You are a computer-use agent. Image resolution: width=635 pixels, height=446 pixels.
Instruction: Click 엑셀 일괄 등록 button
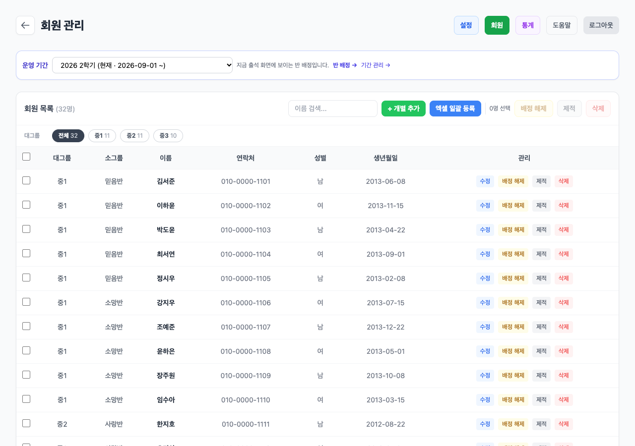tap(455, 109)
